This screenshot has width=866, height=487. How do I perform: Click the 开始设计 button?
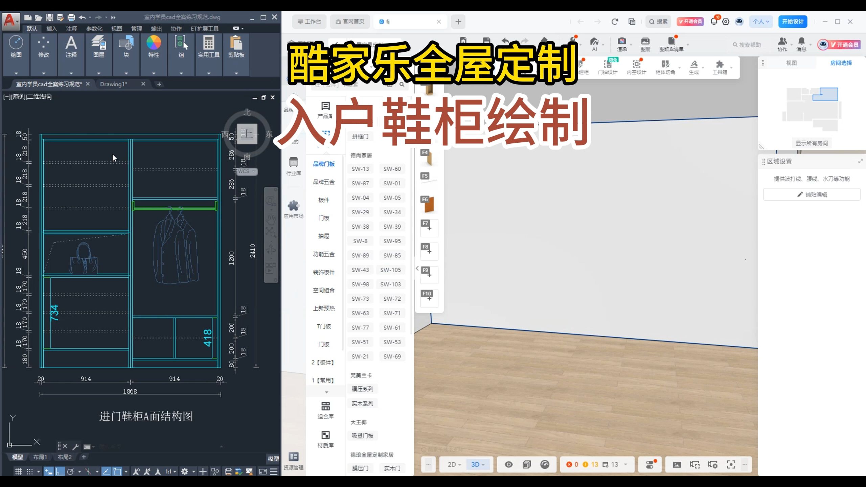tap(793, 21)
